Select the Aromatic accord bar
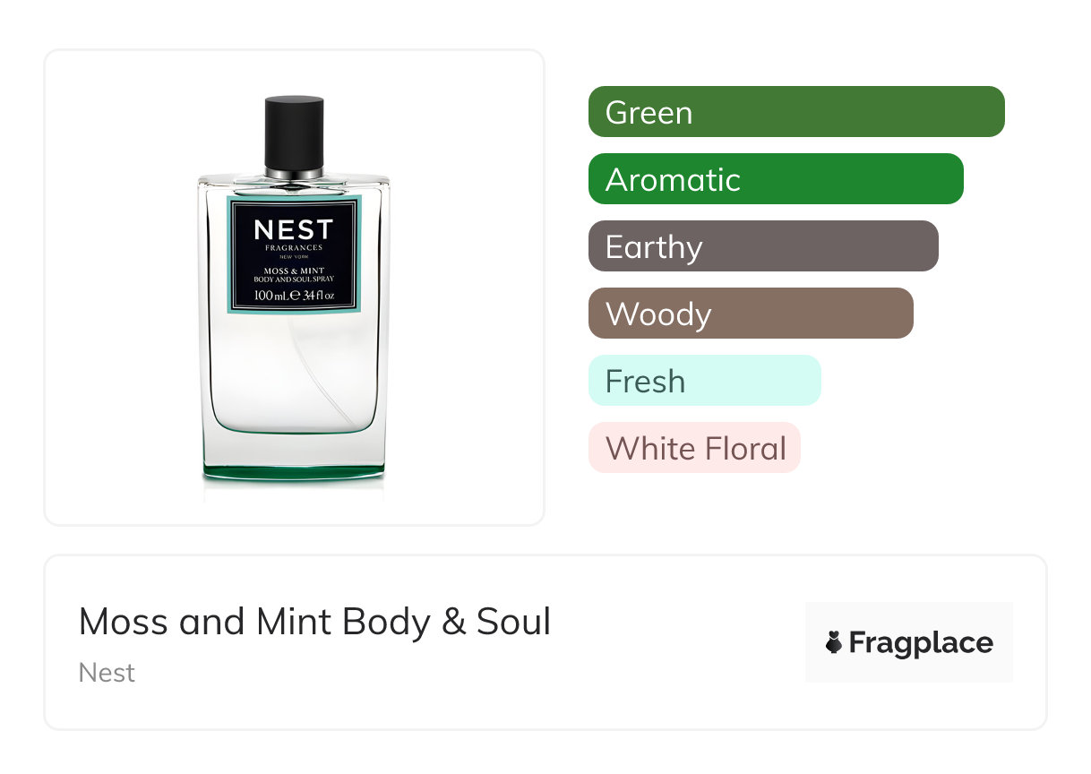The width and height of the screenshot is (1091, 774). click(x=776, y=179)
